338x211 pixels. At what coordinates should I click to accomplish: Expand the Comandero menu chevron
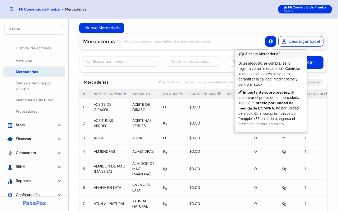(59, 153)
